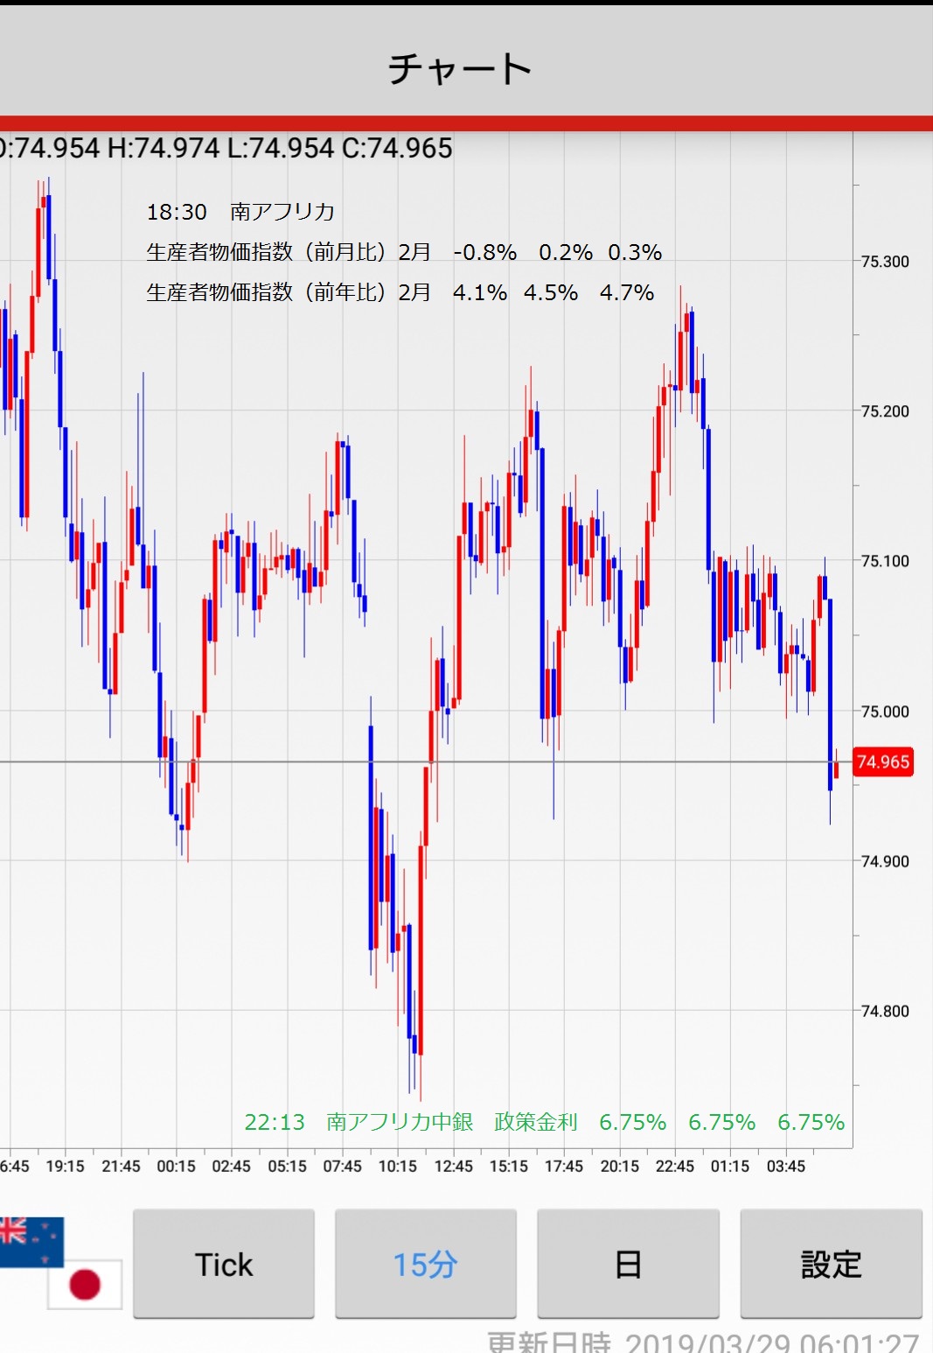Tap the チャート title header

point(461,69)
